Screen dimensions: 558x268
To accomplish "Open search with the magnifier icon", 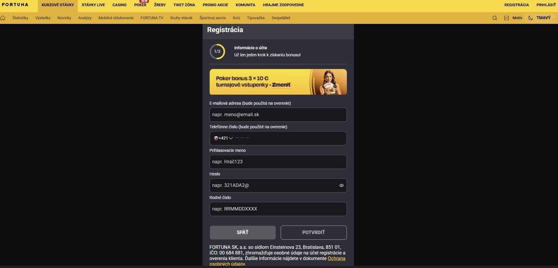I will tap(495, 18).
